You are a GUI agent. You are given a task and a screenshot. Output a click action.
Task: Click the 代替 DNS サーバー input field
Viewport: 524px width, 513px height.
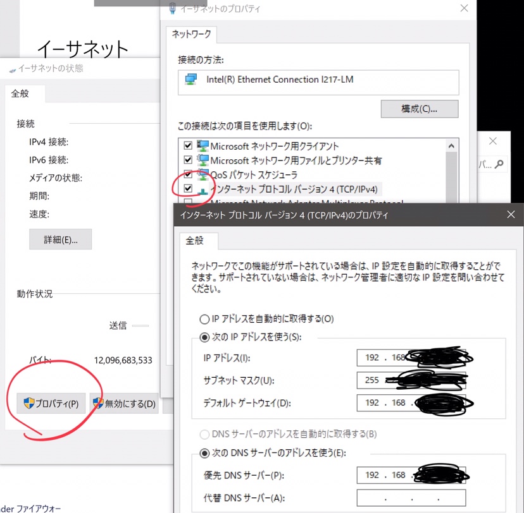(x=411, y=498)
